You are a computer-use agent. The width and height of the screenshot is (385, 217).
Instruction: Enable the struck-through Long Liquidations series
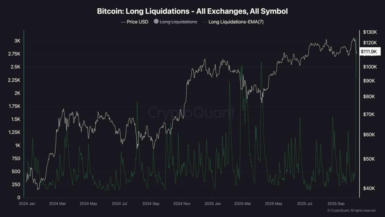(178, 22)
